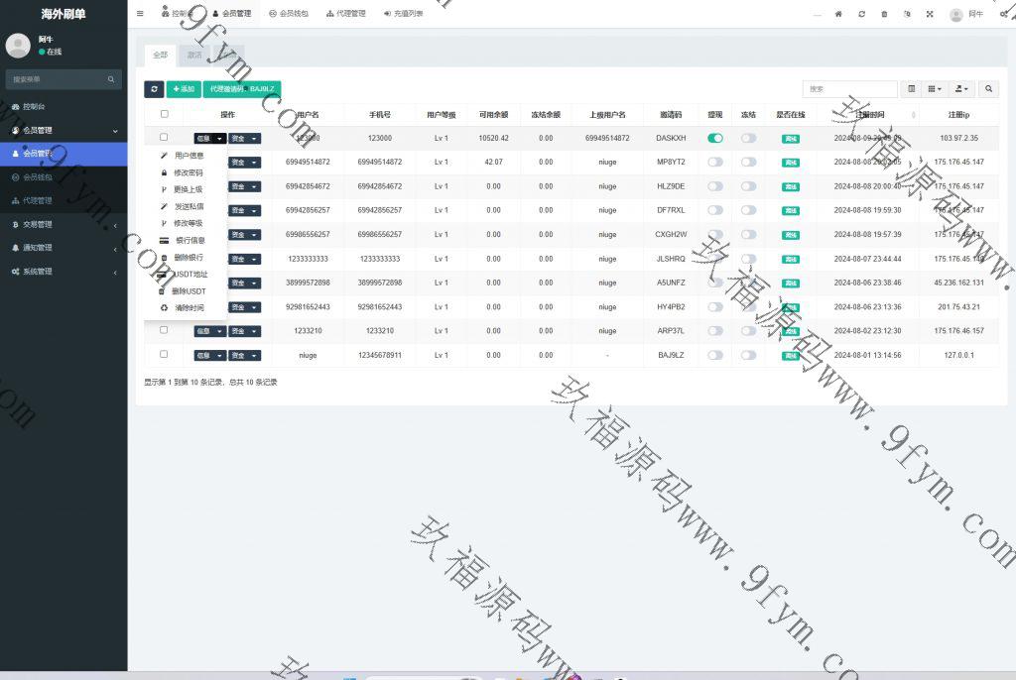Enable 冻结 switch for invite code MP8YT2
Image resolution: width=1016 pixels, height=680 pixels.
point(748,162)
